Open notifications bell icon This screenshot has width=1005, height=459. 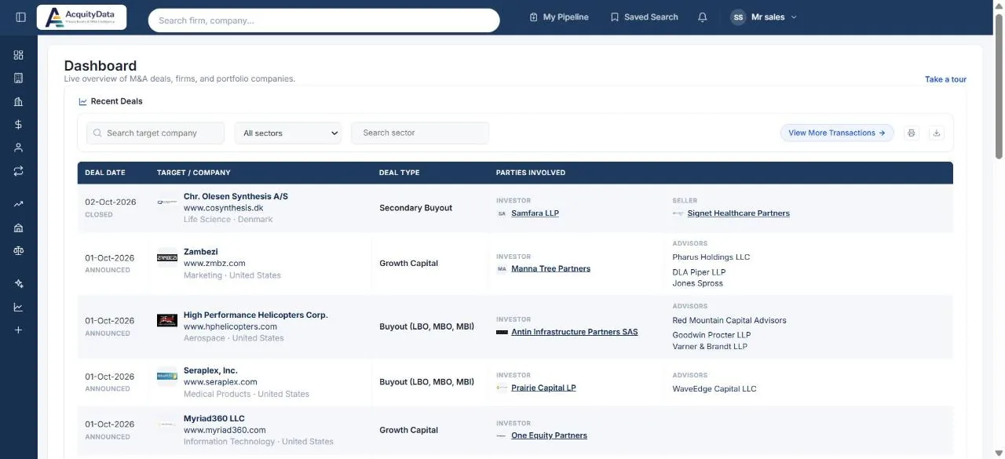click(x=703, y=17)
